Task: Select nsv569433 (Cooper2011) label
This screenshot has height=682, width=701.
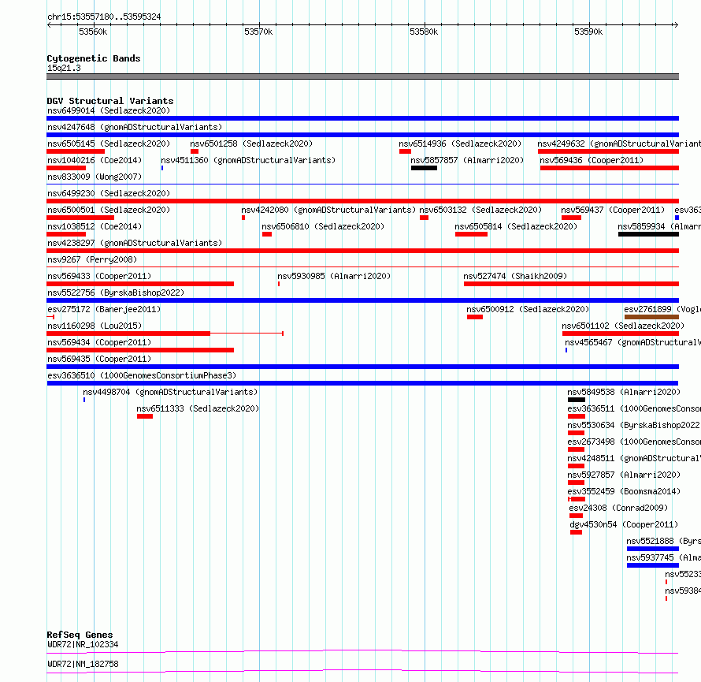Action: coord(99,276)
